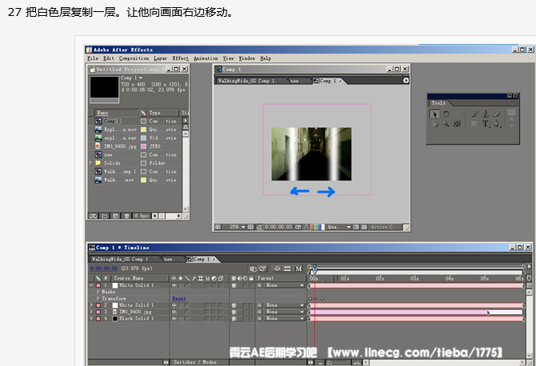Open Parent dropdown for layer 1 White Solid 1
This screenshot has width=536, height=366.
285,285
